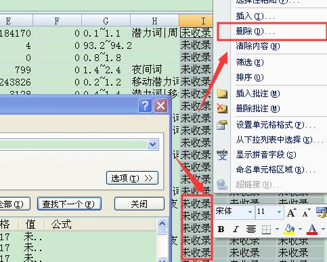327x262 pixels.
Task: Click the help question mark icon in dialog
Action: tap(145, 105)
